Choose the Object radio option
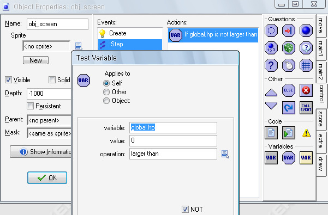This screenshot has width=328, height=215. point(106,101)
